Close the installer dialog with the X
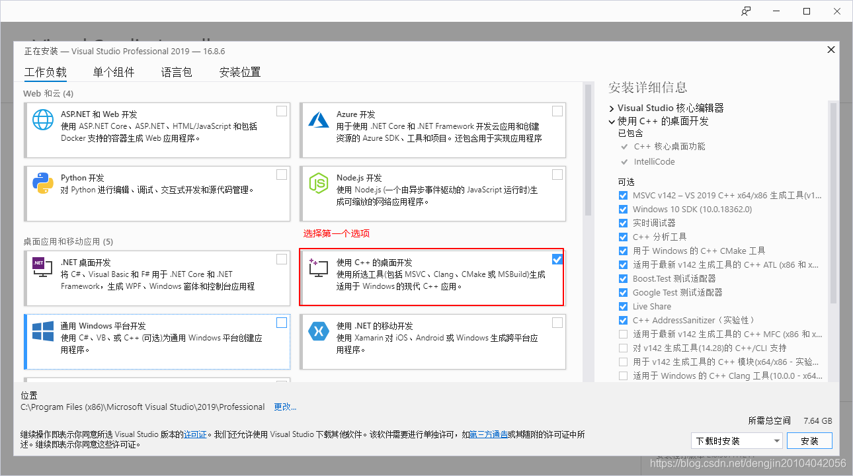This screenshot has height=476, width=853. coord(831,50)
